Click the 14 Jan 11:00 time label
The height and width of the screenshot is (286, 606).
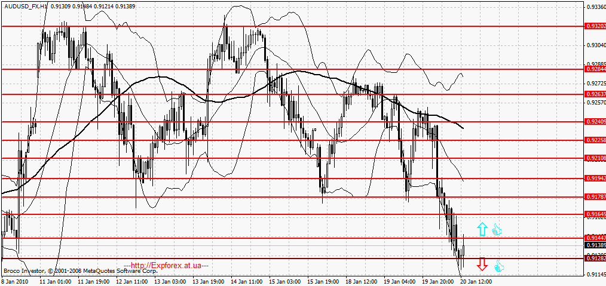[247, 282]
